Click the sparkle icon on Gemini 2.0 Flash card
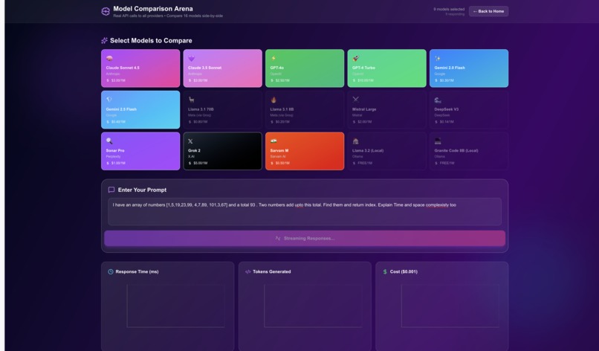Image resolution: width=599 pixels, height=351 pixels. (x=438, y=59)
